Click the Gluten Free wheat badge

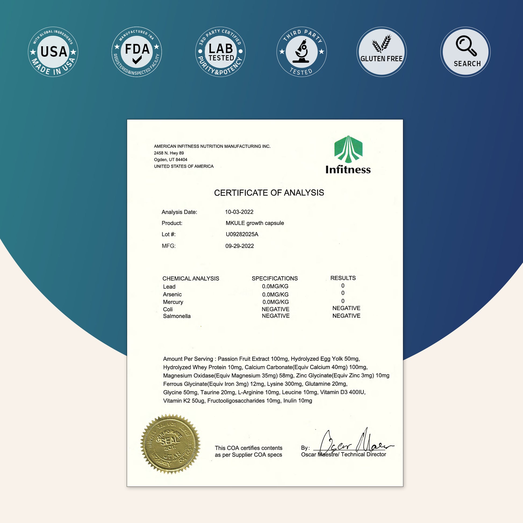point(381,52)
